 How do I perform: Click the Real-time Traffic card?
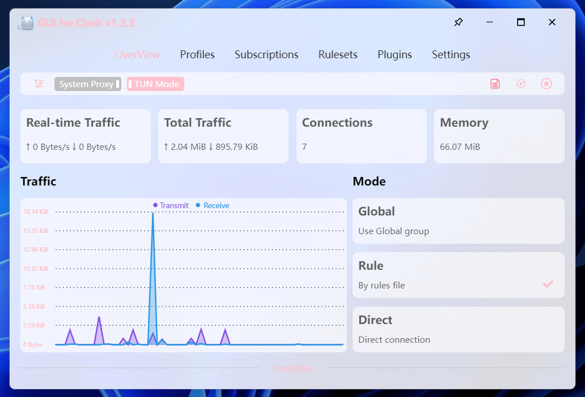(86, 136)
